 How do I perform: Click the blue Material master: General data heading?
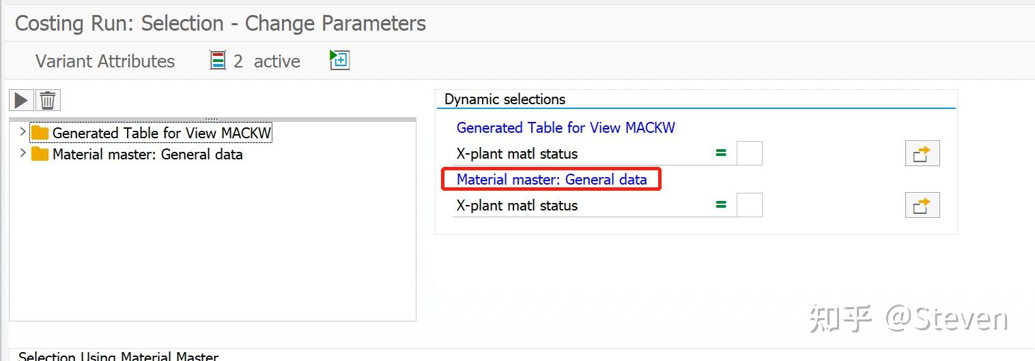pos(551,180)
